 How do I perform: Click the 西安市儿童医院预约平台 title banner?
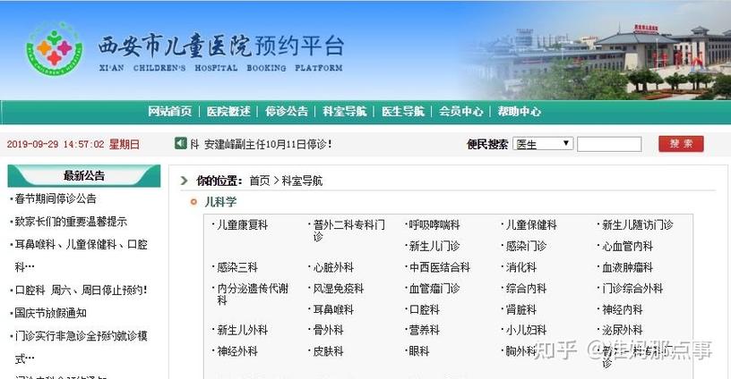click(x=221, y=52)
